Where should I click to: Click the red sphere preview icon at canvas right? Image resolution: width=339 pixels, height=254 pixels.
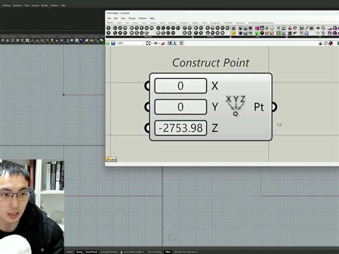(x=331, y=44)
